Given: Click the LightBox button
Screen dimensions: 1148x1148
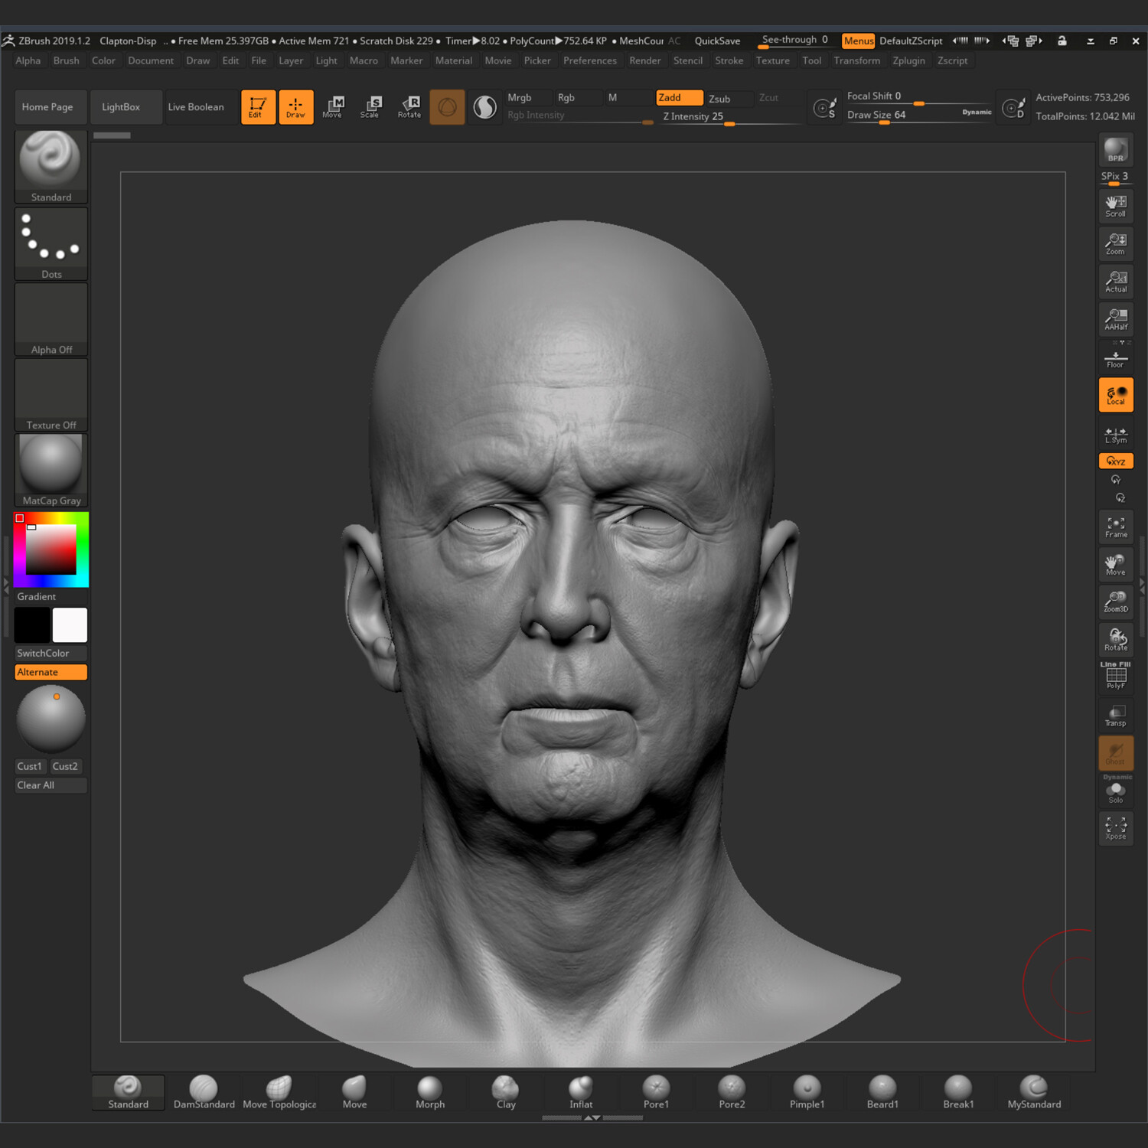Looking at the screenshot, I should [121, 107].
